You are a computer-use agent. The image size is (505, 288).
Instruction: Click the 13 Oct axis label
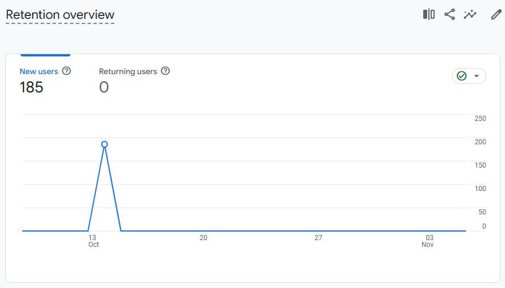93,241
